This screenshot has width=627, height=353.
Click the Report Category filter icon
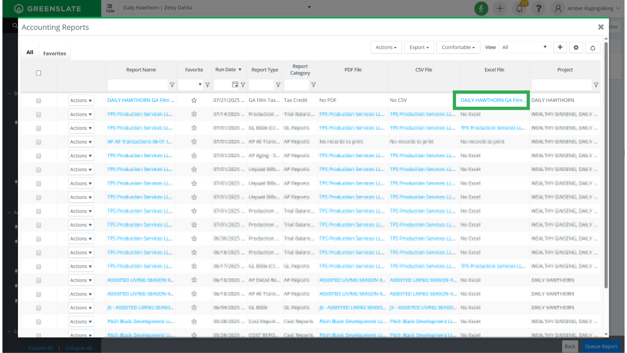pyautogui.click(x=313, y=85)
